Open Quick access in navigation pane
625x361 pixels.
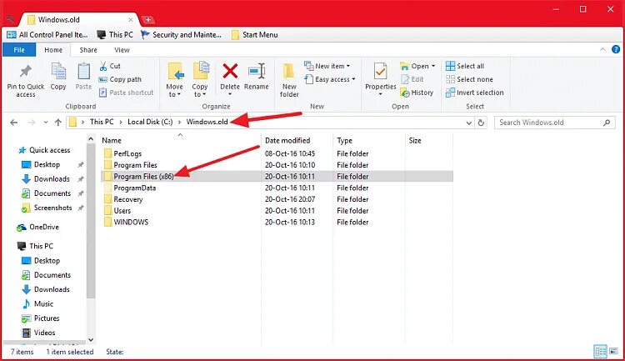pos(44,150)
